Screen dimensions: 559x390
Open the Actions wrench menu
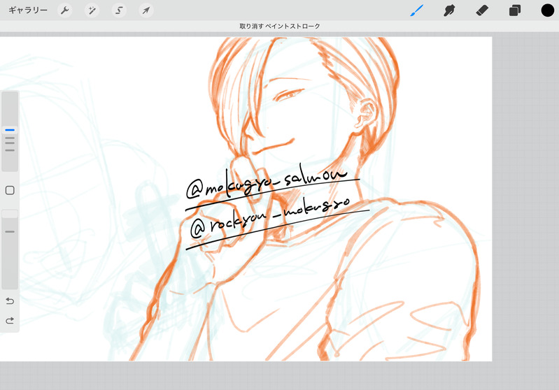(65, 10)
